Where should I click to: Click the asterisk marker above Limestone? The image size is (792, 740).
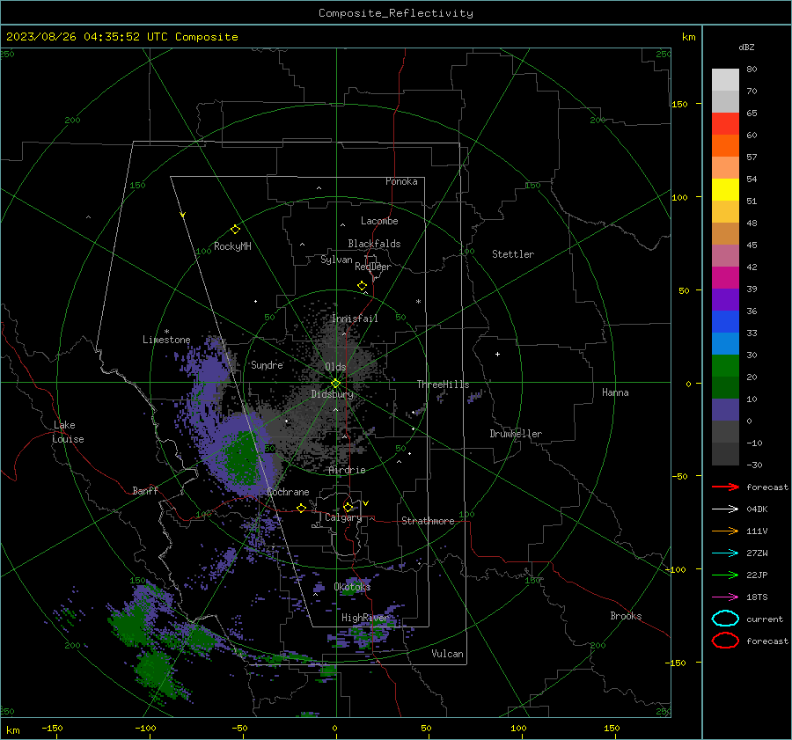pyautogui.click(x=166, y=332)
